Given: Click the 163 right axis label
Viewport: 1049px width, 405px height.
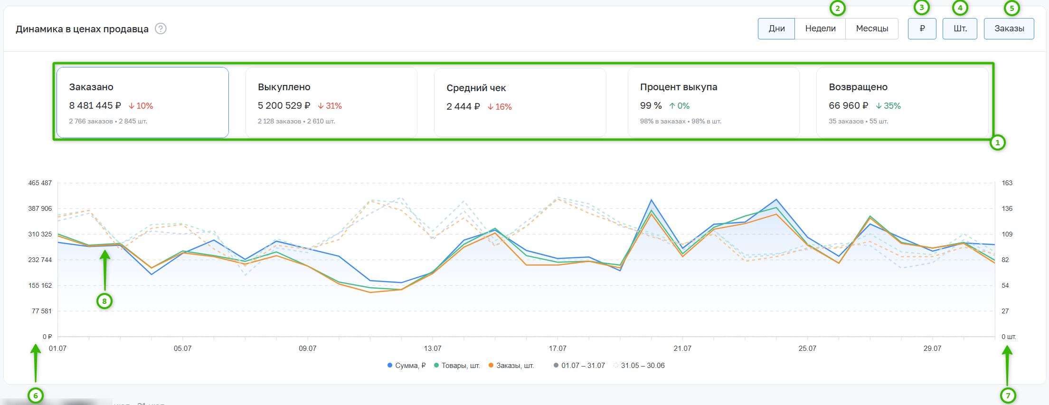Looking at the screenshot, I should pyautogui.click(x=1007, y=183).
